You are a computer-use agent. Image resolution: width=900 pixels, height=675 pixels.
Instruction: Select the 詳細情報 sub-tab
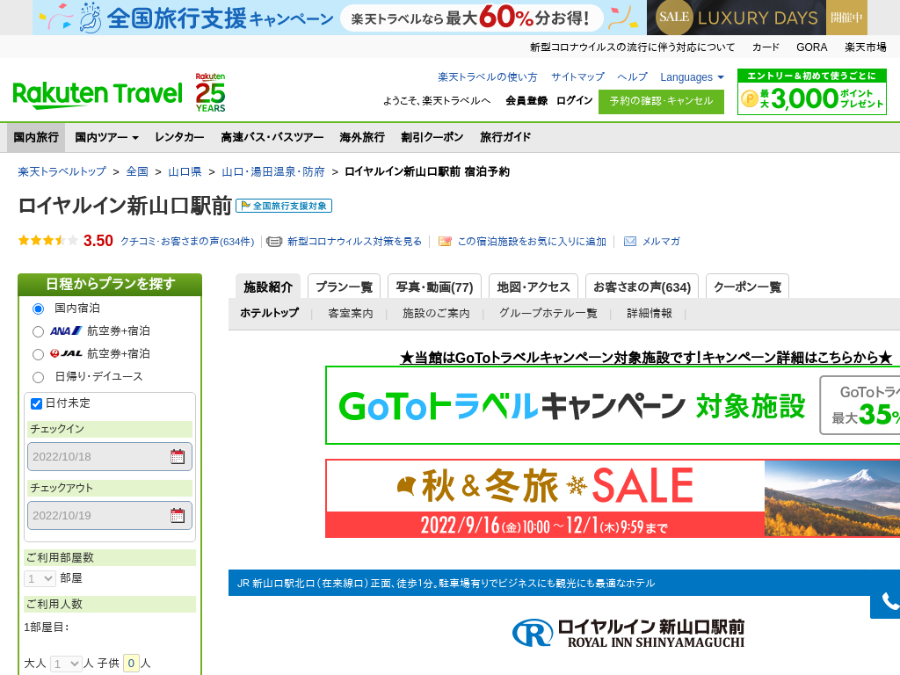[x=650, y=314]
